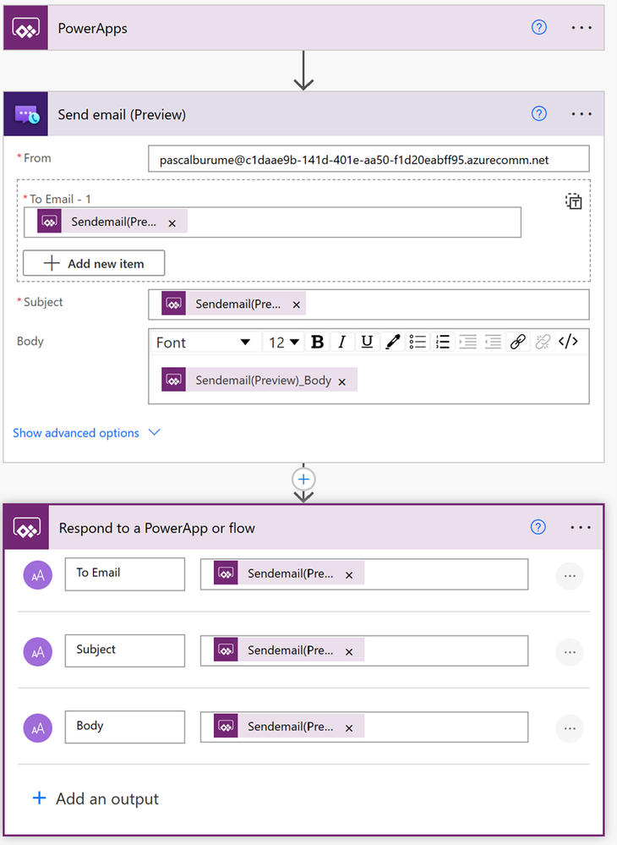Click the Subject output value field
Viewport: 617px width, 845px height.
tap(364, 650)
